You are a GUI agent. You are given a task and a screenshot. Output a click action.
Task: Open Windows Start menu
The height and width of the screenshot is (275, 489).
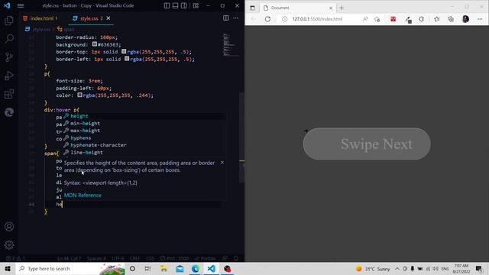pos(8,268)
